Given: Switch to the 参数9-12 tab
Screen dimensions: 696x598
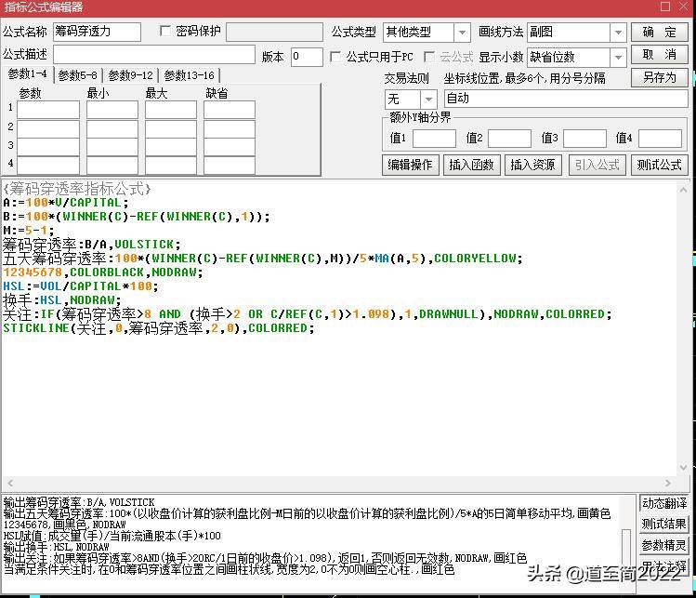Looking at the screenshot, I should pyautogui.click(x=130, y=75).
